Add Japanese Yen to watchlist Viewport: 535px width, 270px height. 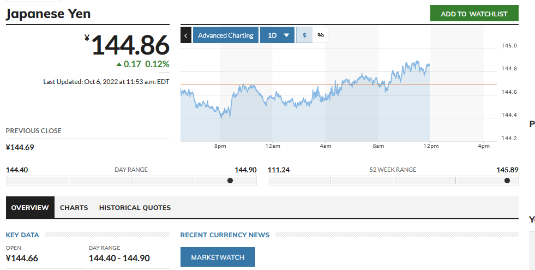click(474, 14)
